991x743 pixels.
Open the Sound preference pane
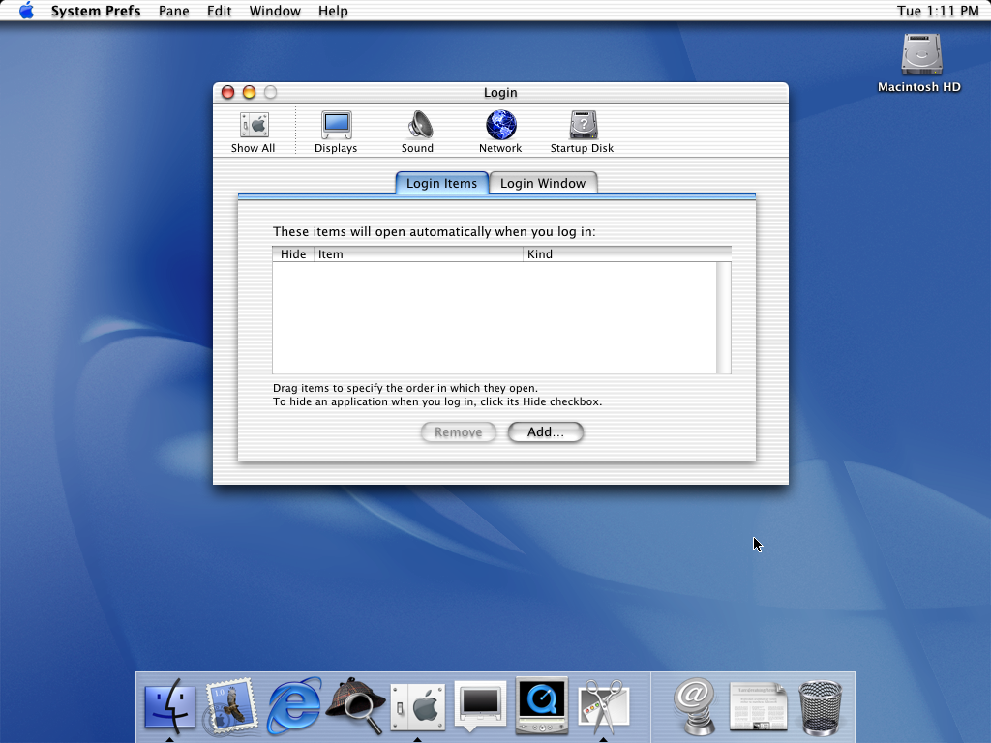(x=418, y=132)
